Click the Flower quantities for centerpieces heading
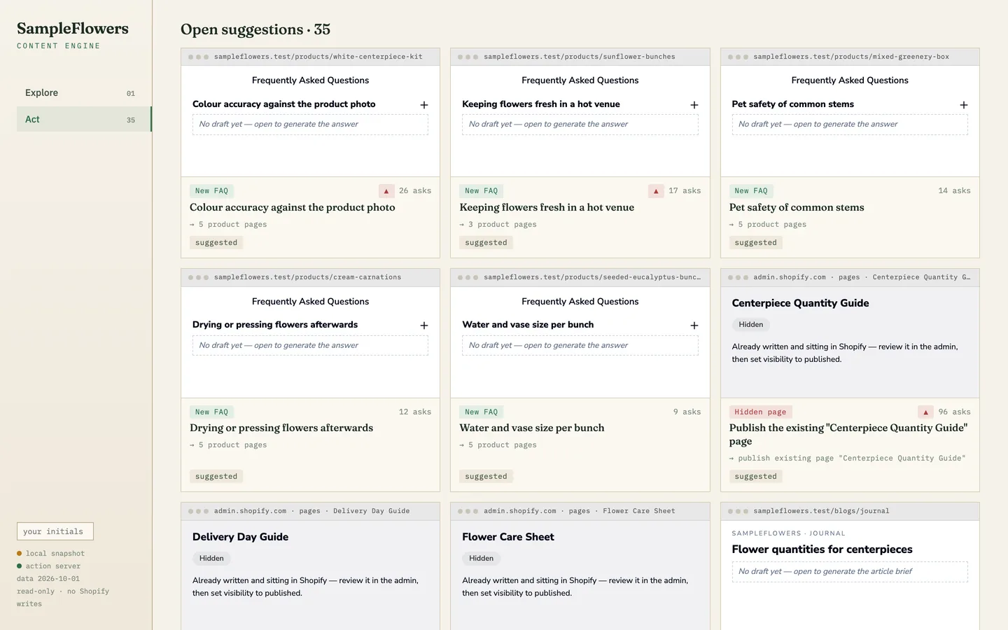This screenshot has height=630, width=1008. click(x=822, y=550)
